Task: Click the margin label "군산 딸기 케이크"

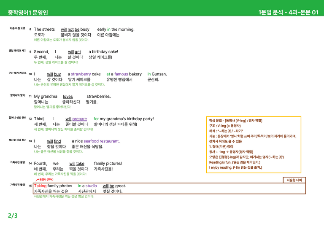Action: (x=18, y=73)
